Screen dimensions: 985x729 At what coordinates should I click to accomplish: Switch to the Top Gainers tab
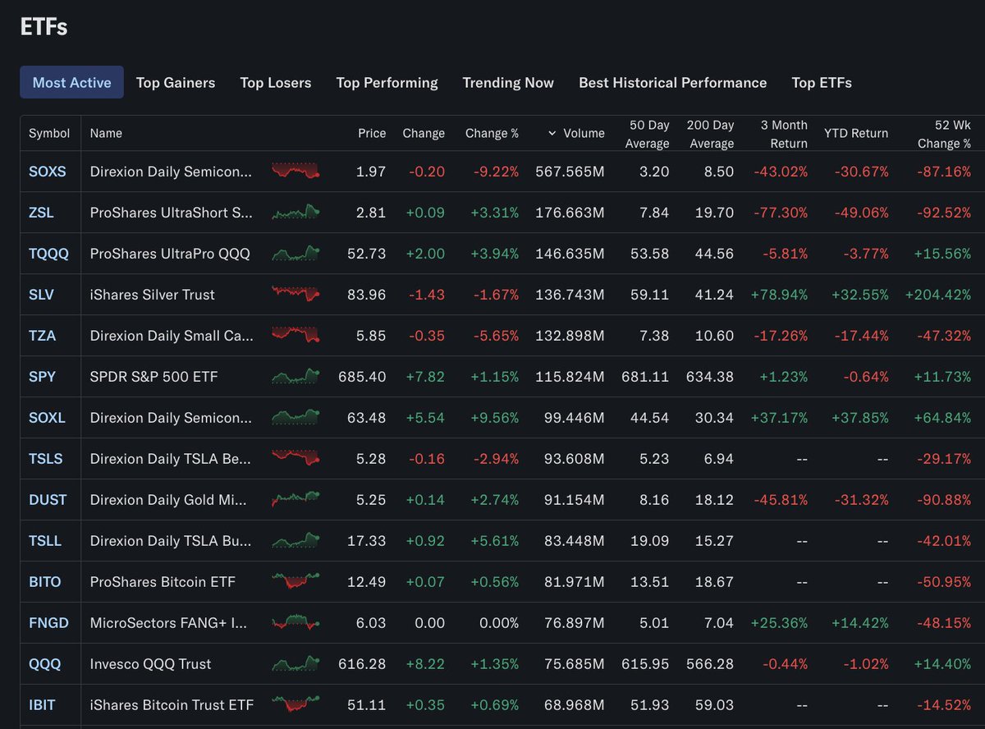click(x=176, y=83)
